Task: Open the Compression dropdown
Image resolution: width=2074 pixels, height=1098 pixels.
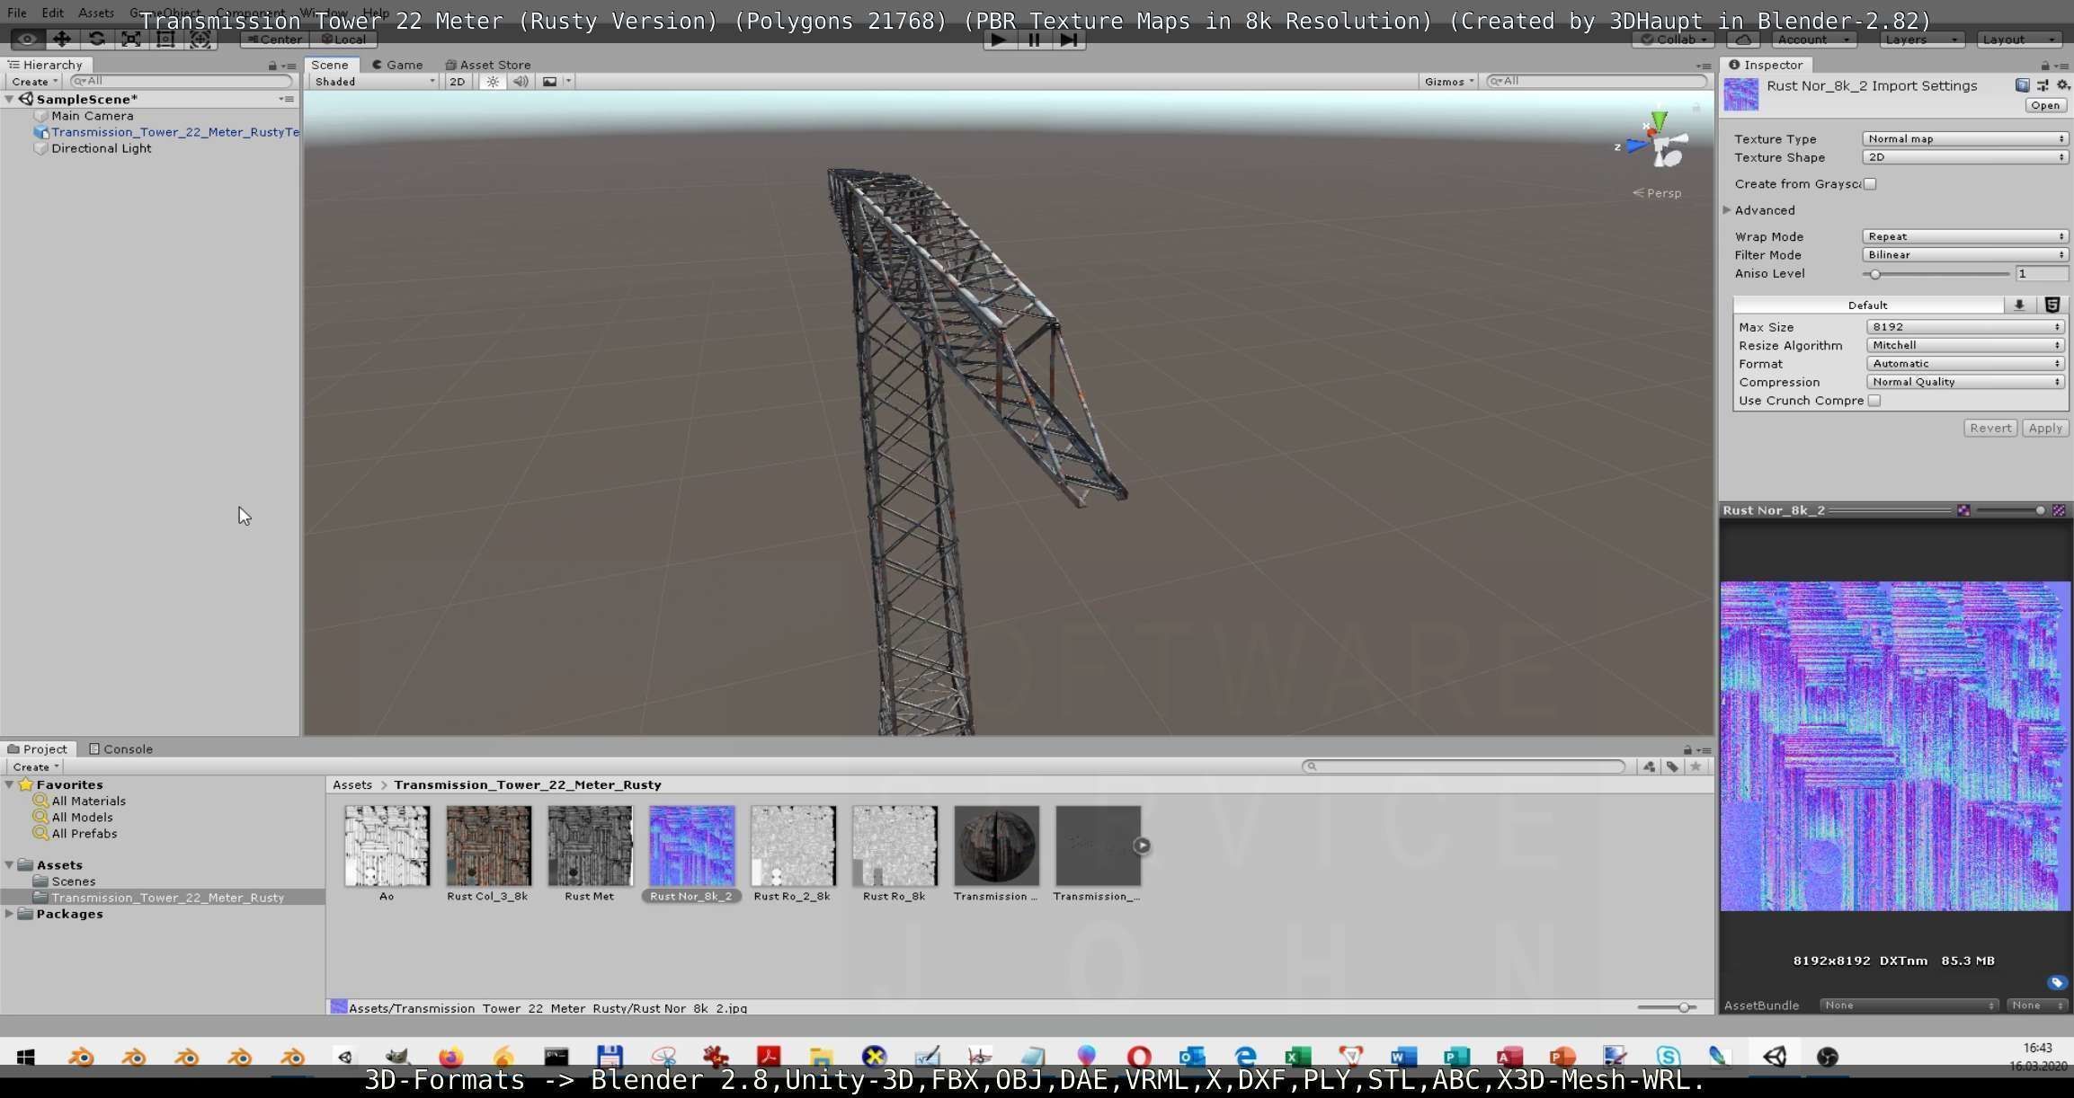Action: (1965, 382)
